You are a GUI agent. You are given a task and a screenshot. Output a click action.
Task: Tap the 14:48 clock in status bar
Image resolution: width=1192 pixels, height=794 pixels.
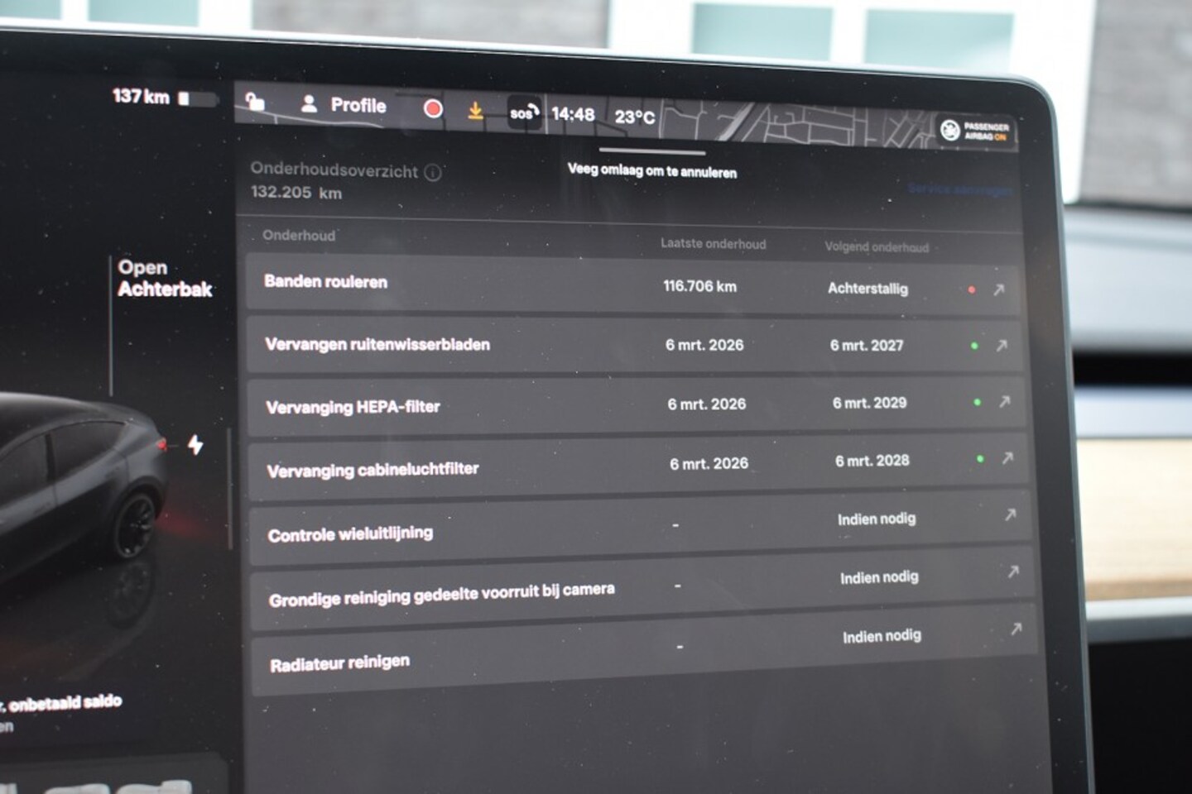573,114
